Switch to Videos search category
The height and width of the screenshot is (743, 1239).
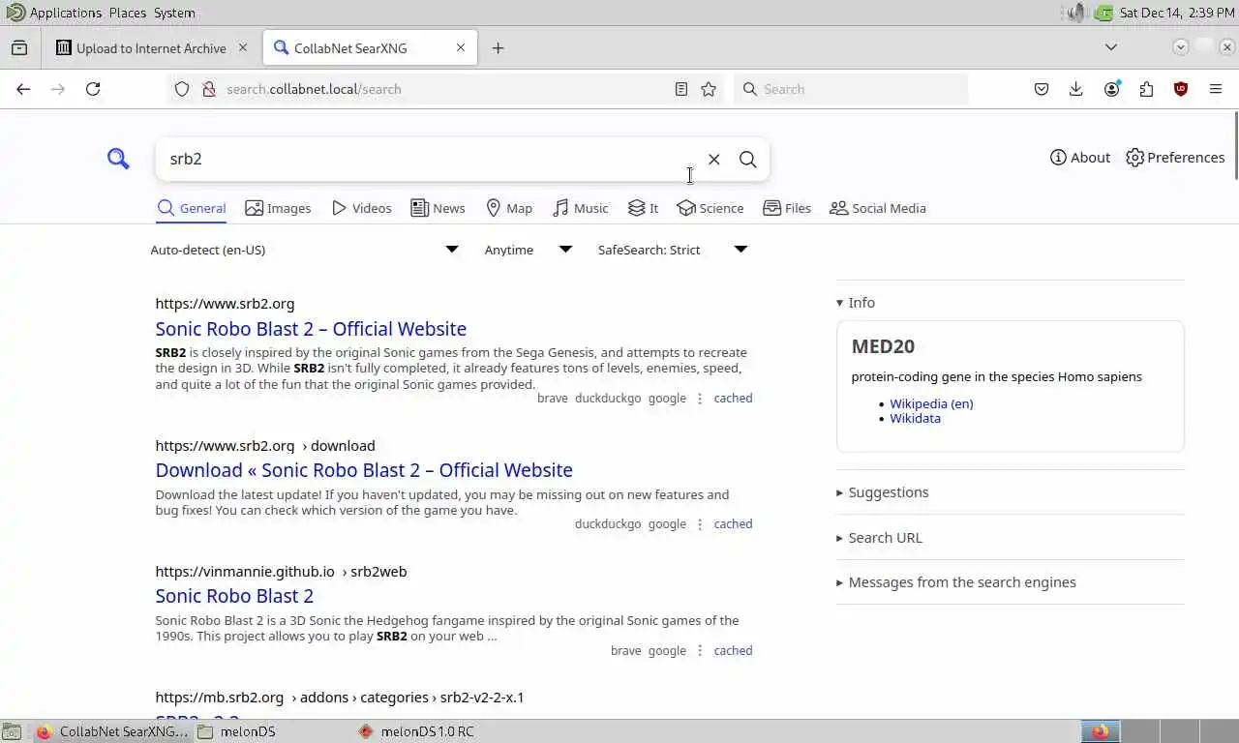361,208
